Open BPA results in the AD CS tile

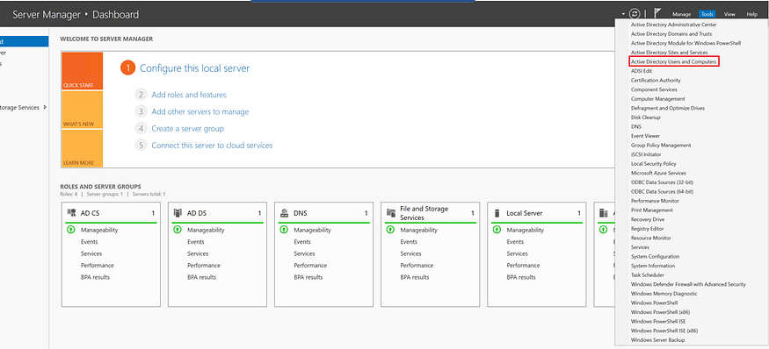pos(95,277)
